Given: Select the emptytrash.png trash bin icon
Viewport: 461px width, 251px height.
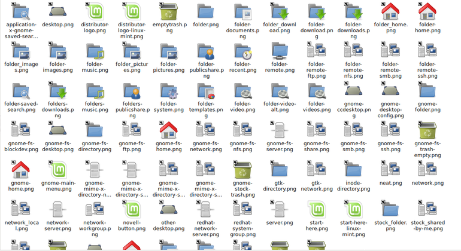Looking at the screenshot, I should point(169,12).
